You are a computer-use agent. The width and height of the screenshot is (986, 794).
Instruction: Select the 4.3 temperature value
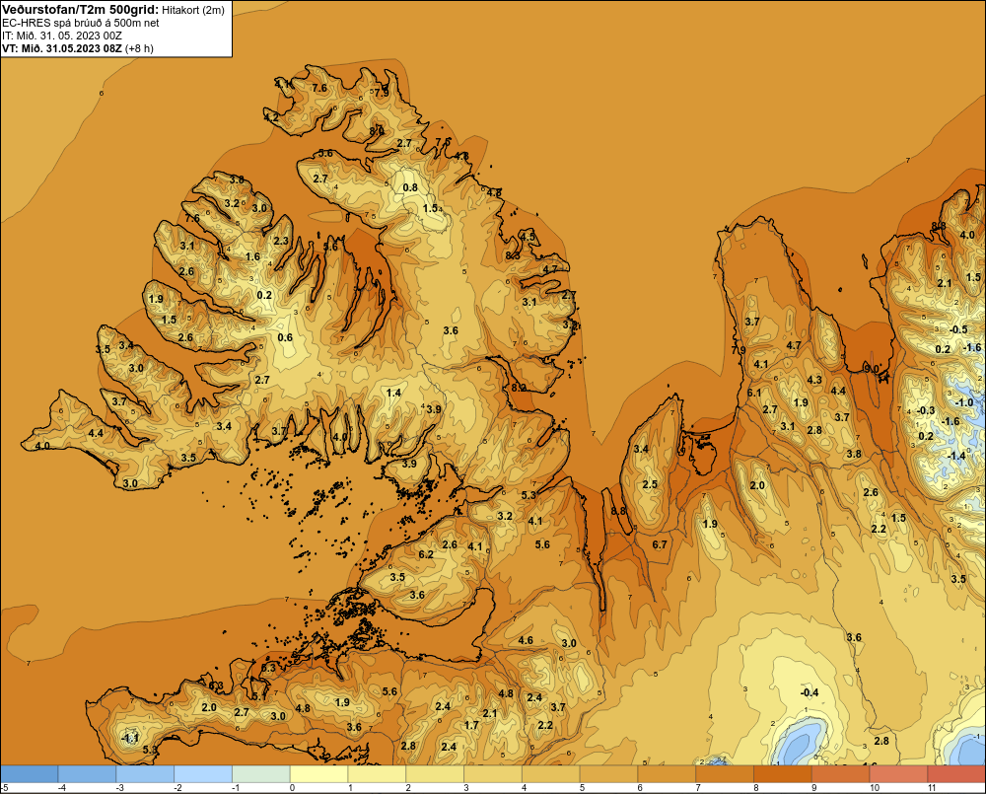(x=814, y=380)
